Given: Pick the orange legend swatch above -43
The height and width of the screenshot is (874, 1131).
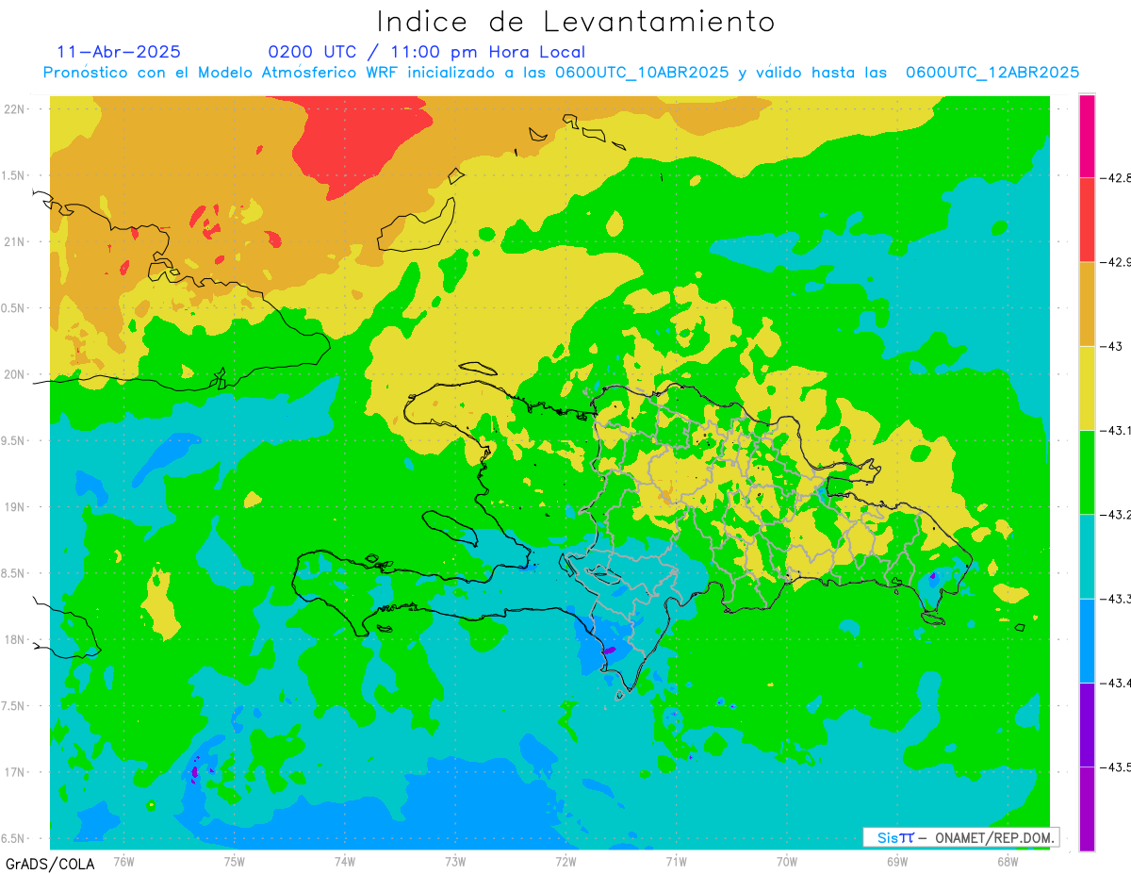Looking at the screenshot, I should point(1087,304).
